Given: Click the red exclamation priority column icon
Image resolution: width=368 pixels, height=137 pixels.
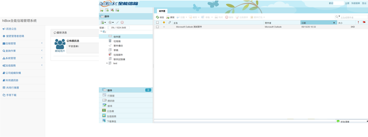Looking at the screenshot, I should (x=358, y=23).
